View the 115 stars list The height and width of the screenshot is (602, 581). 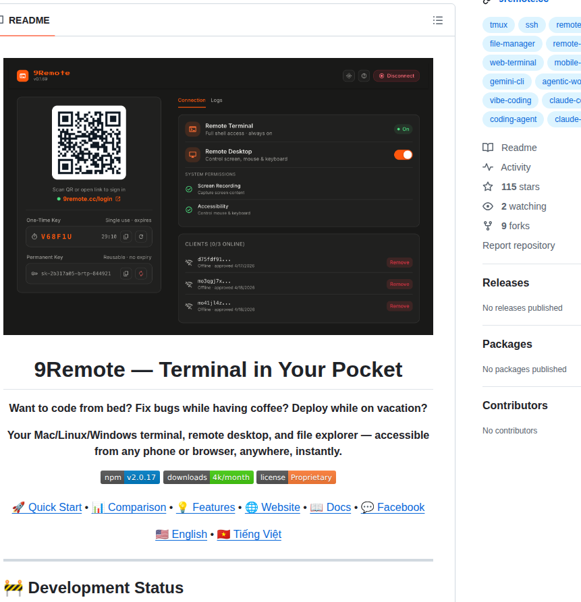(520, 187)
